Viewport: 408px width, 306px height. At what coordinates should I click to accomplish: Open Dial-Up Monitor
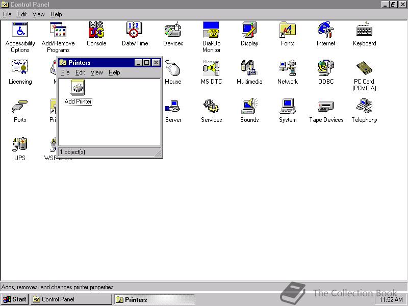[x=211, y=37]
